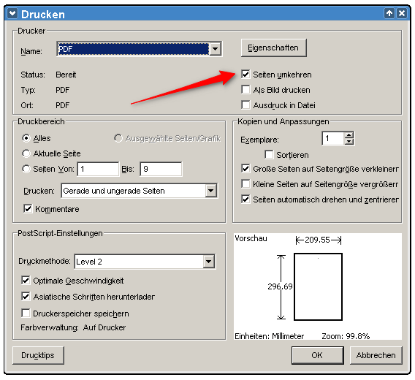Image resolution: width=415 pixels, height=380 pixels.
Task: Tick the Ausdruck in Datei checkbox
Action: tap(245, 104)
